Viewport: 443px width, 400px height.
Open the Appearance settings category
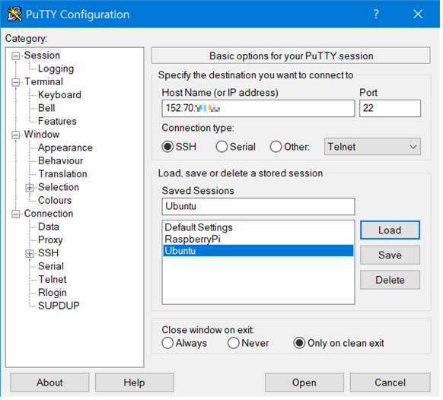click(x=65, y=148)
